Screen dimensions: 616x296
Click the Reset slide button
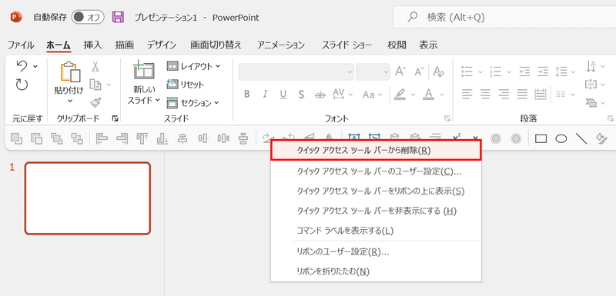(186, 85)
